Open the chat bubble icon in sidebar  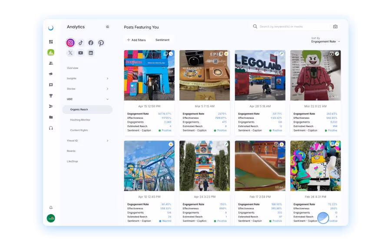tap(51, 85)
